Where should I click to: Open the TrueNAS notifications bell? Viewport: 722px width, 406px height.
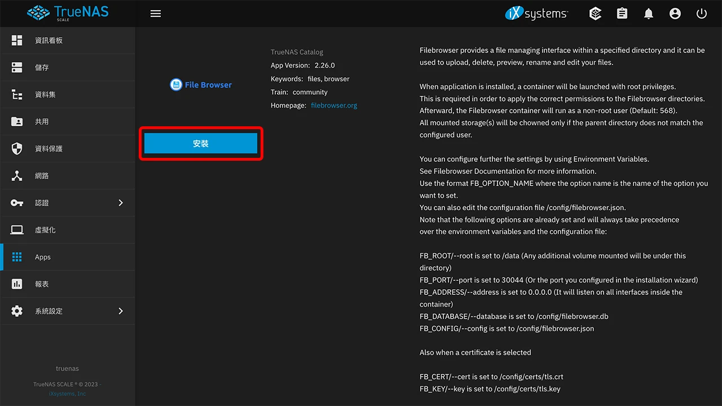coord(648,13)
